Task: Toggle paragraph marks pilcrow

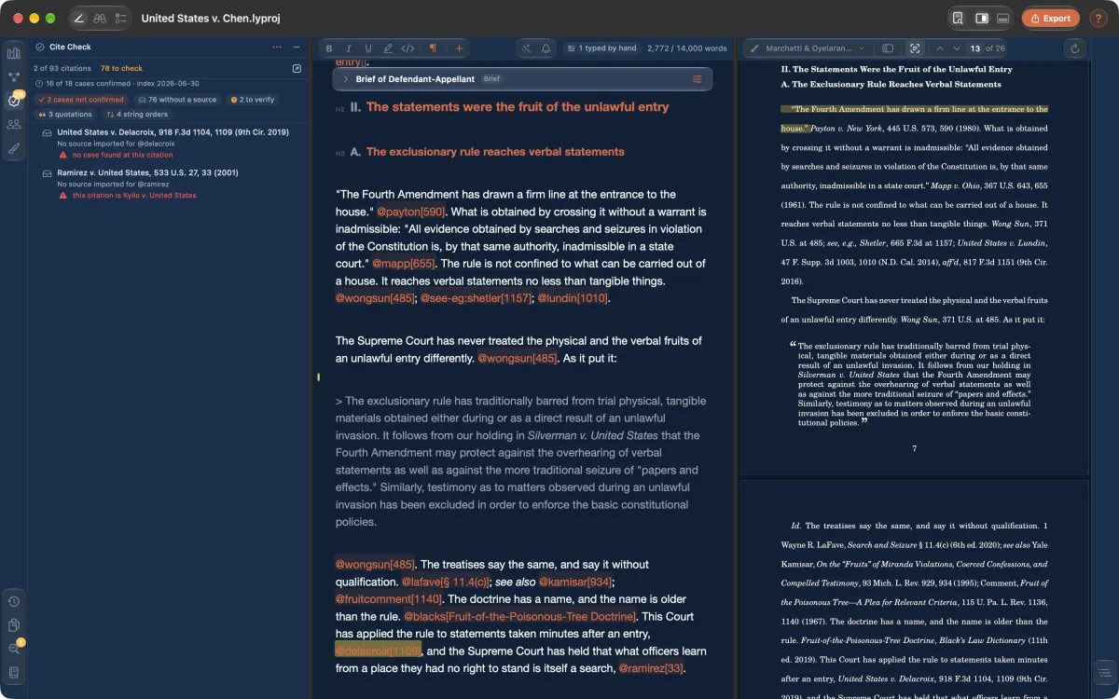Action: pyautogui.click(x=433, y=48)
